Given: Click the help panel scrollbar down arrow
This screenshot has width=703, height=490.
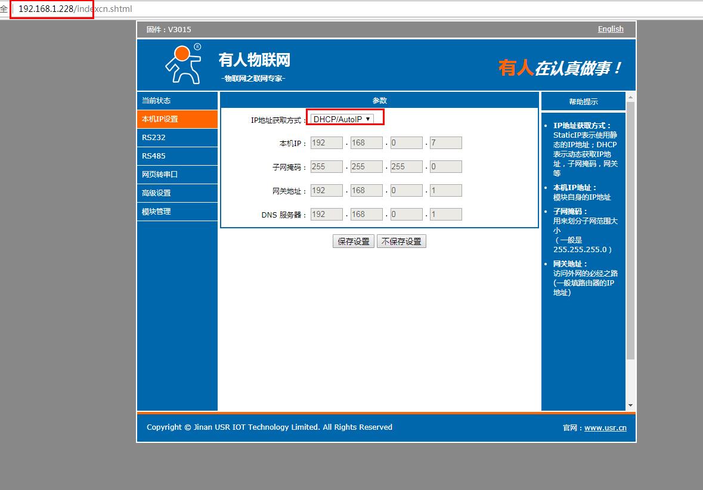Looking at the screenshot, I should (x=631, y=405).
